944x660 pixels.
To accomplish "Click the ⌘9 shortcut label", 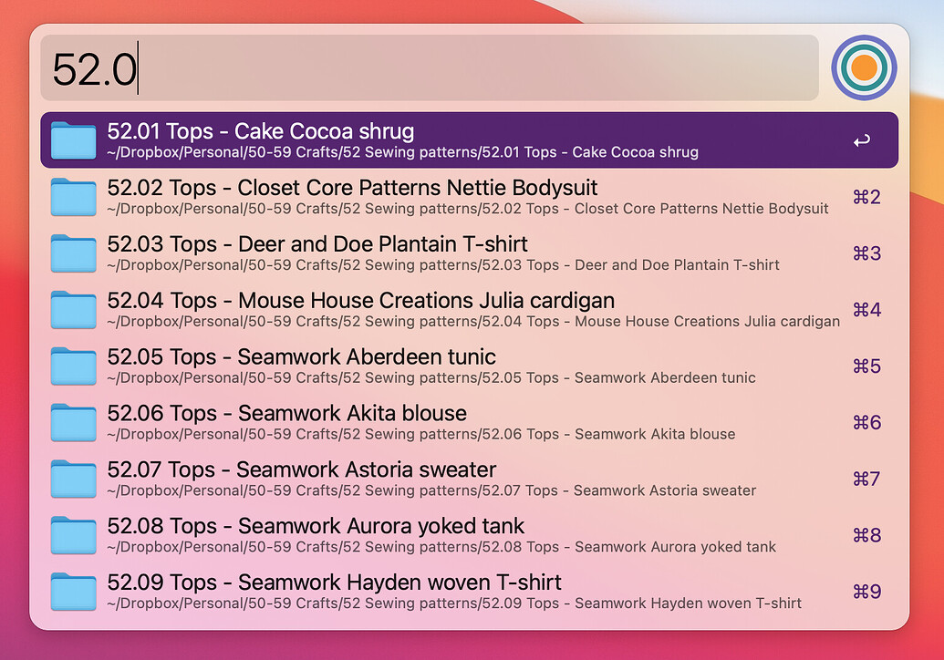I will [866, 593].
